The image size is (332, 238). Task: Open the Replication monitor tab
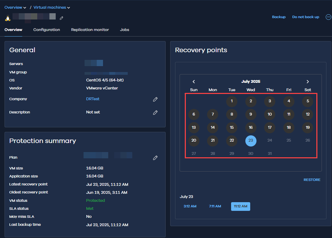[90, 30]
